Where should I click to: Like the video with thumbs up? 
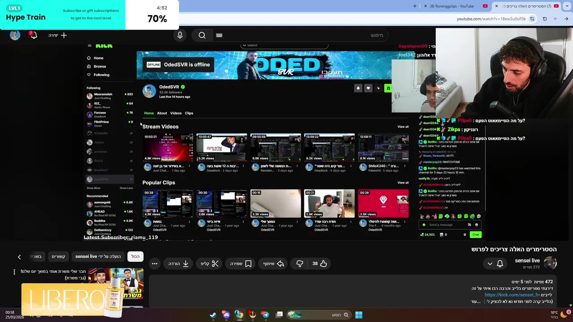pos(319,263)
